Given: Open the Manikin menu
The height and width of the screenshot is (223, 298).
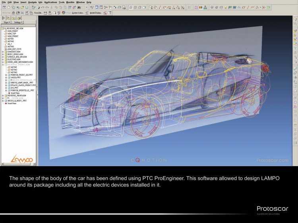Looking at the screenshot, I should pos(70,2).
